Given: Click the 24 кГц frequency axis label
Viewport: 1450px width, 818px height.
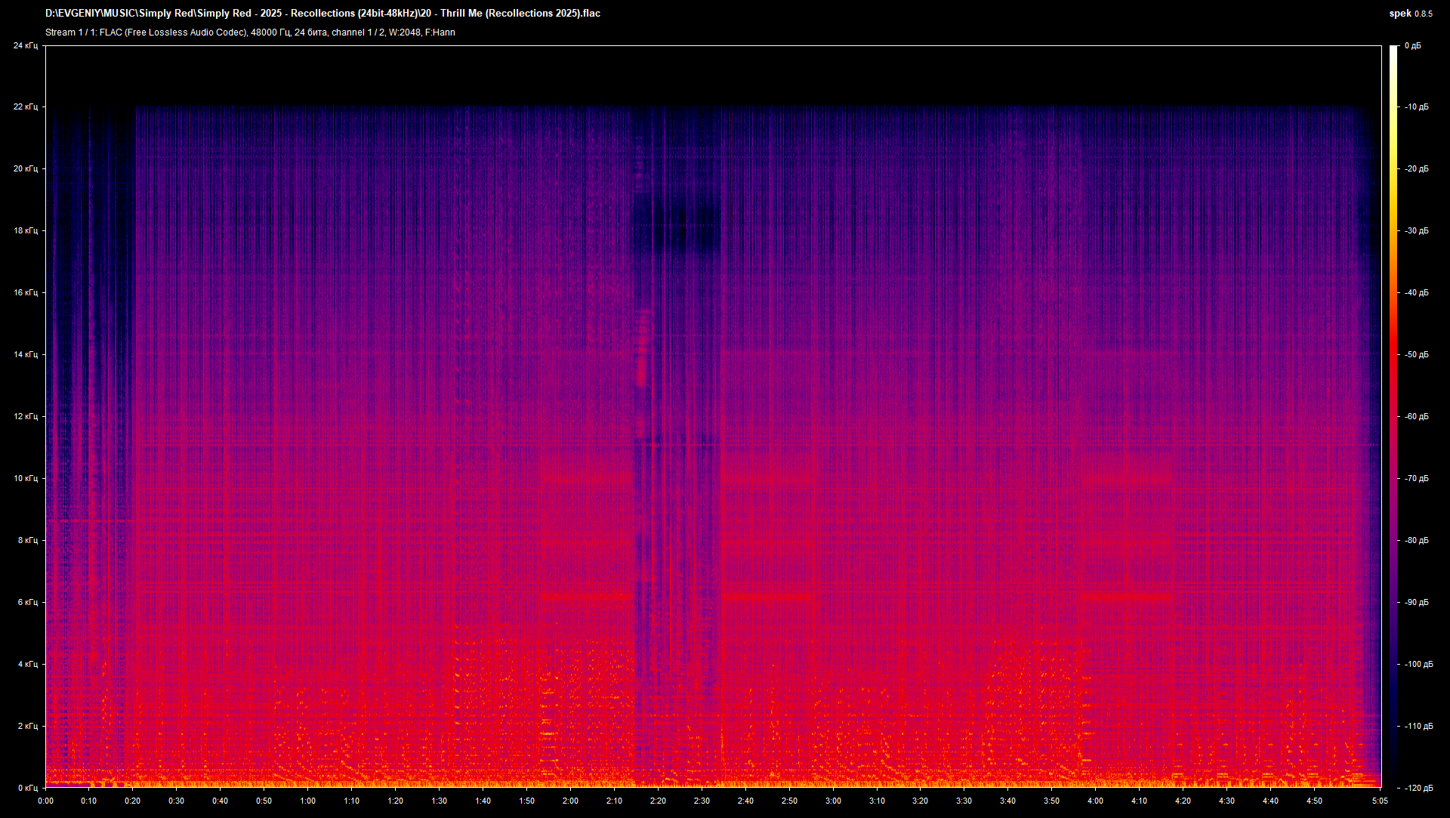Looking at the screenshot, I should tap(25, 46).
